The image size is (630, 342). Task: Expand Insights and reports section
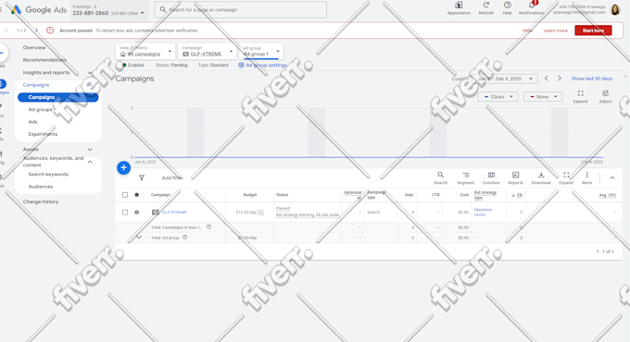[x=90, y=73]
